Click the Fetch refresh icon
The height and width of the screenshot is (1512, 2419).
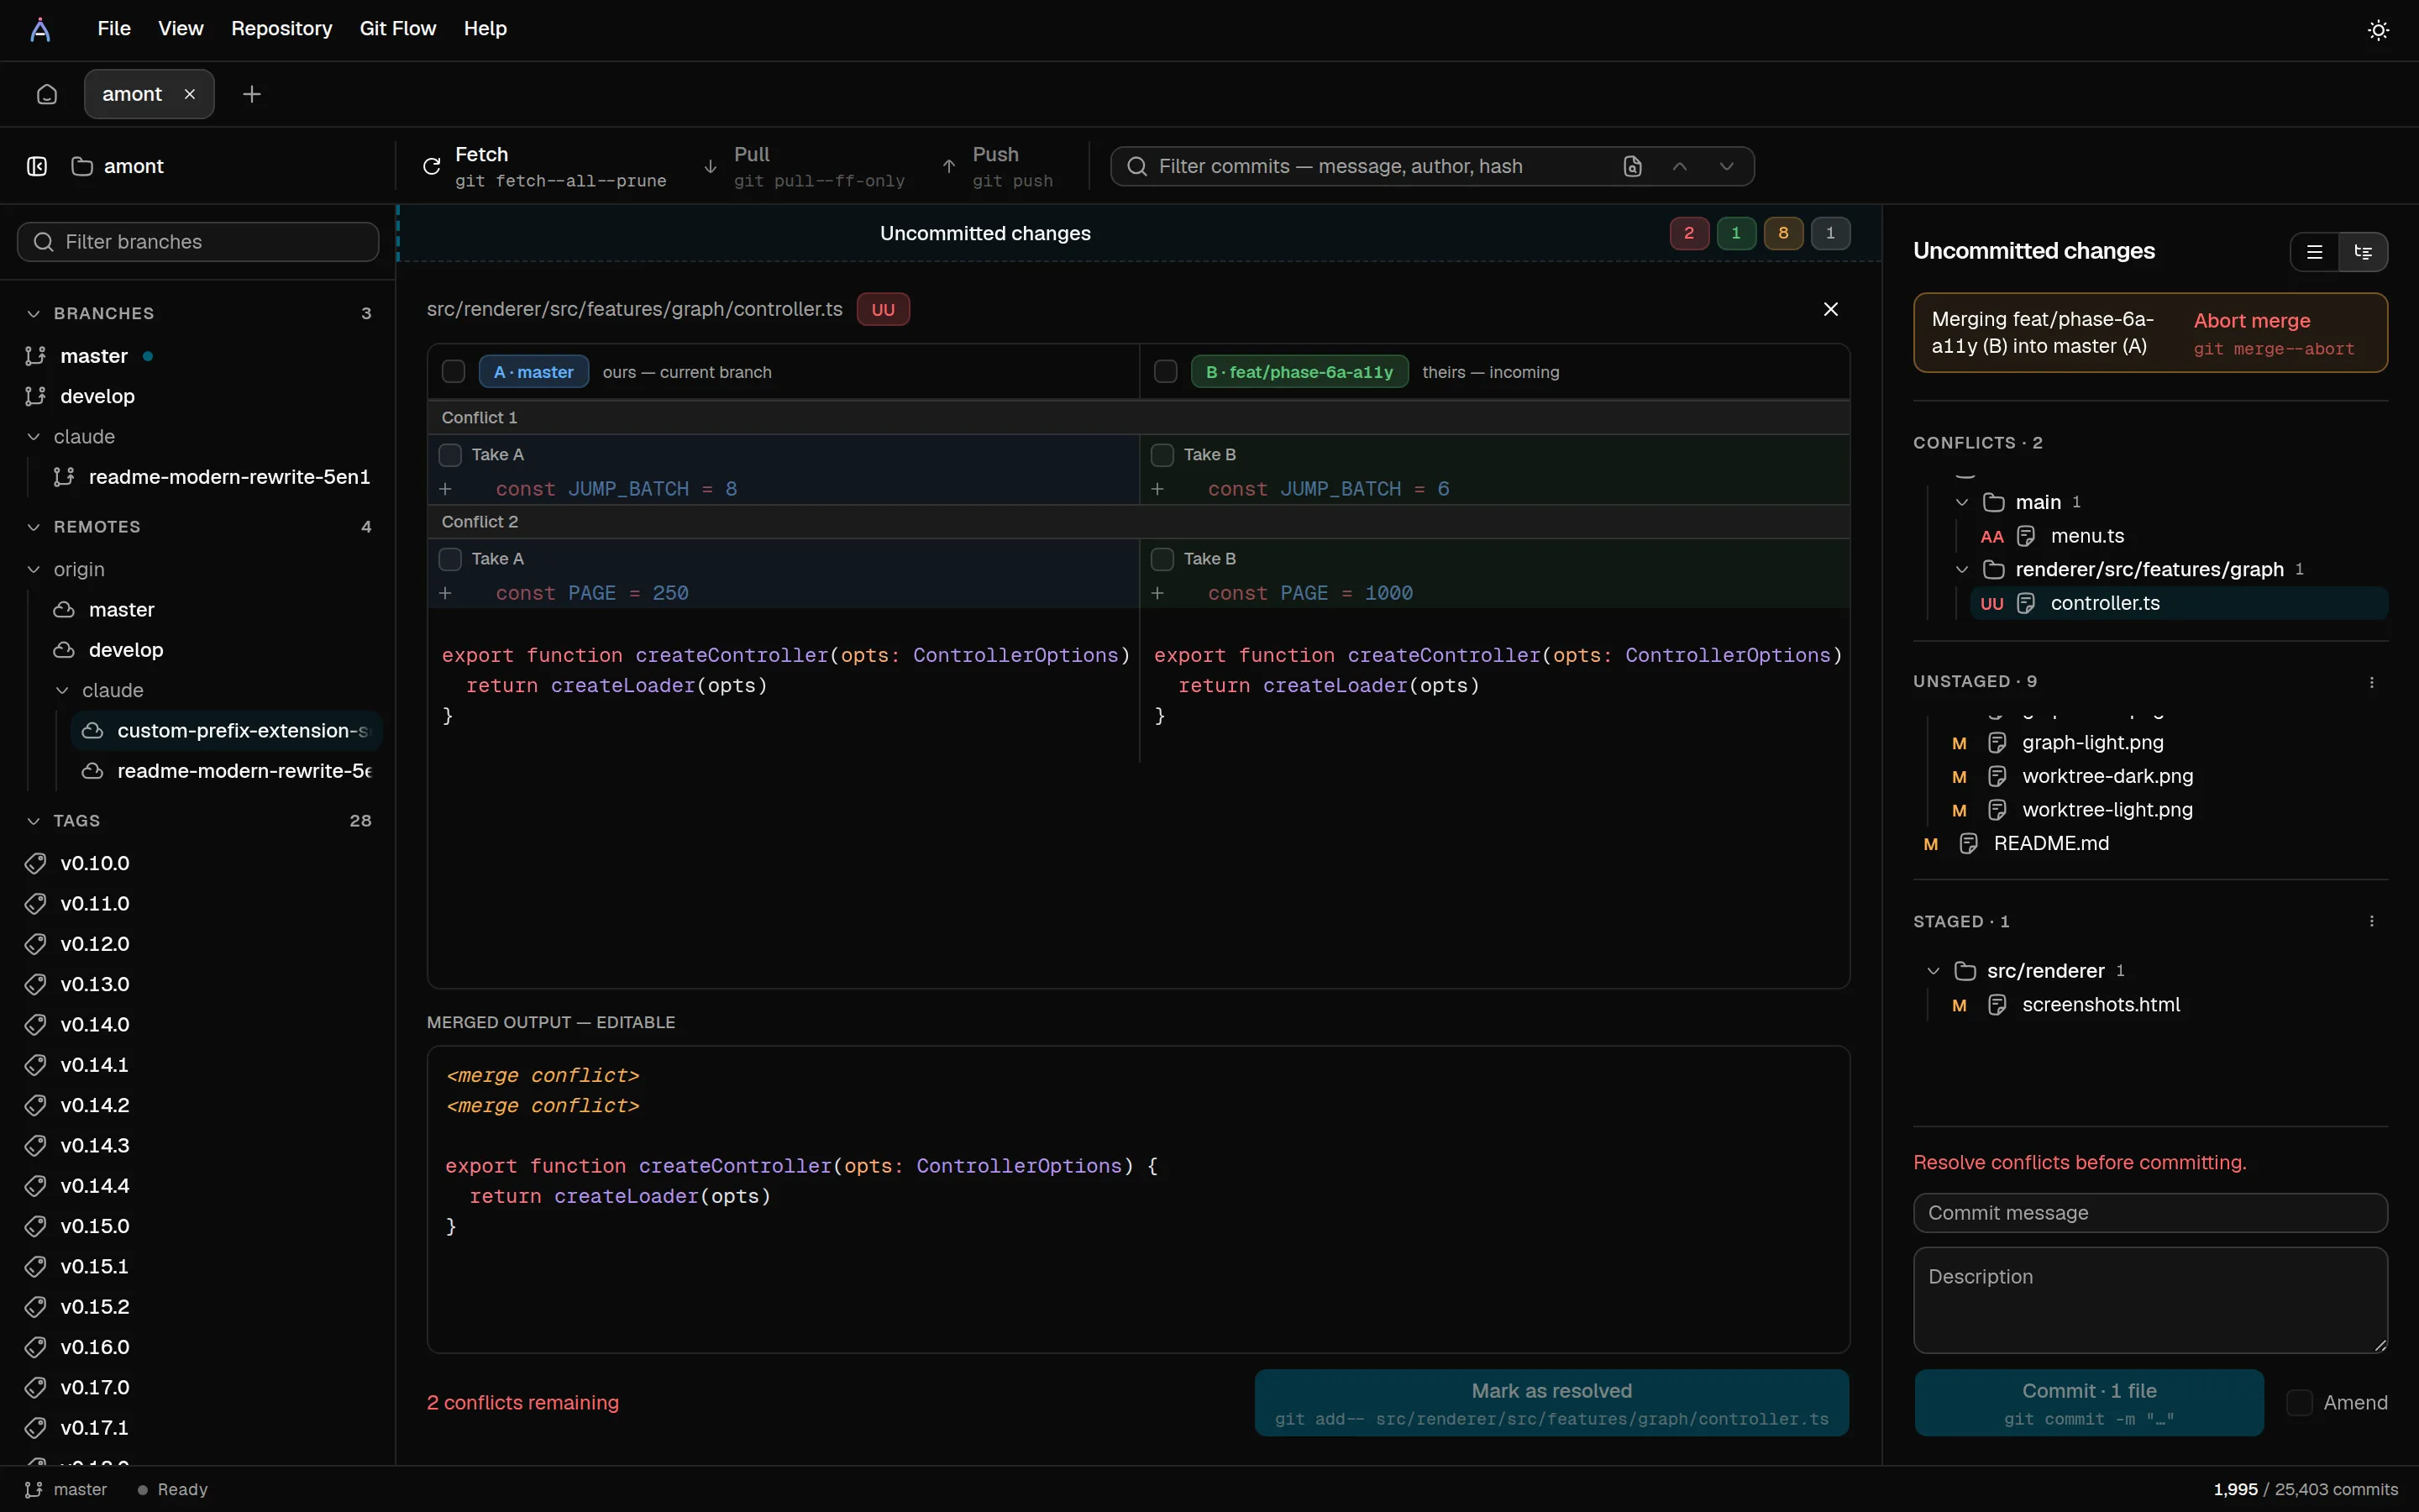click(432, 166)
